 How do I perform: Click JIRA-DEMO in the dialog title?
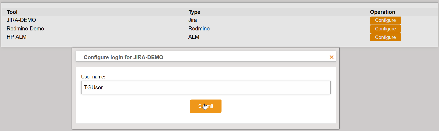coord(148,57)
